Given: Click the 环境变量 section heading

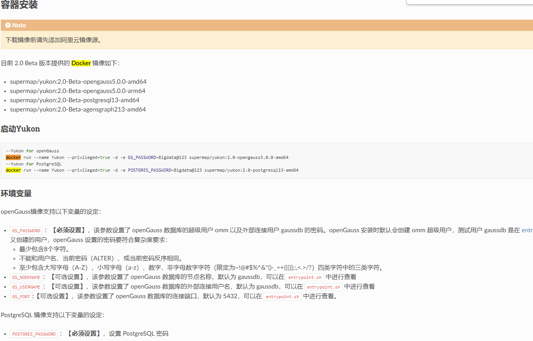Looking at the screenshot, I should tap(16, 193).
